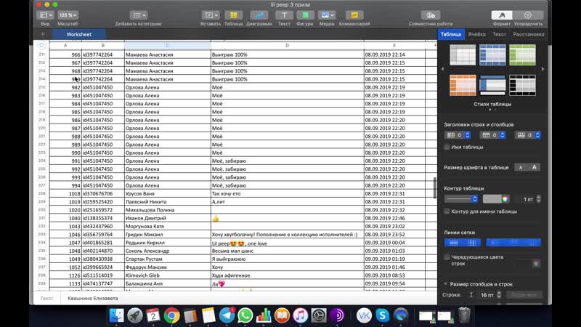This screenshot has height=327, width=581.
Task: Open the Добавить категорию dropdown
Action: (x=139, y=15)
